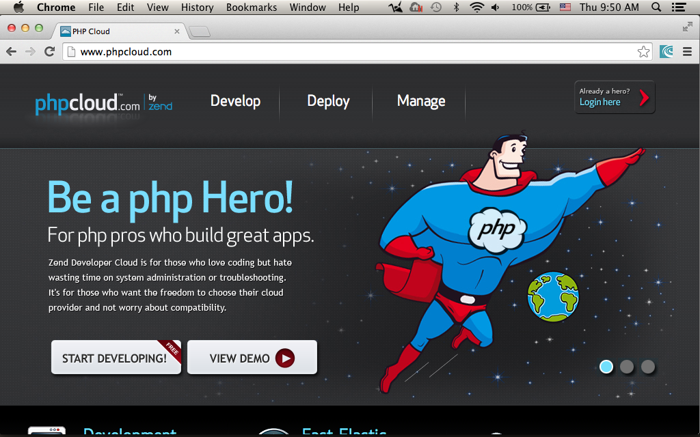Select the PHP Cloud browser tab
The width and height of the screenshot is (700, 437).
point(118,31)
